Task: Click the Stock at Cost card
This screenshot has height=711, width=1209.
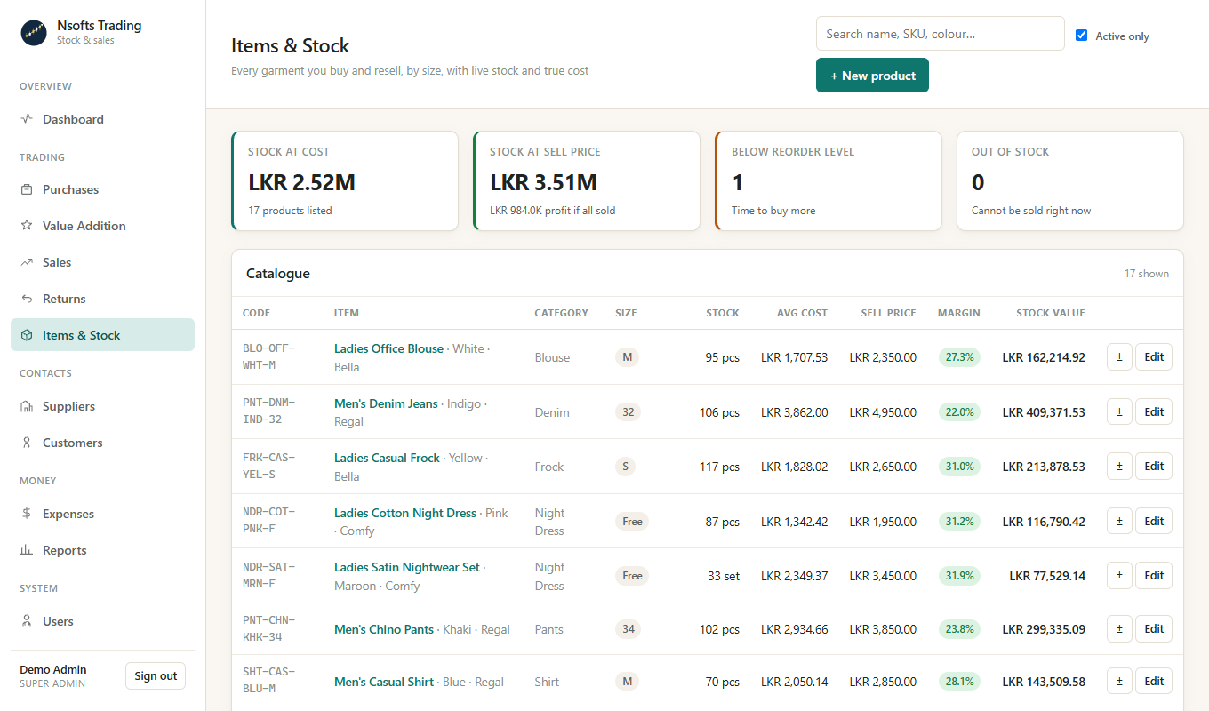Action: click(x=345, y=181)
